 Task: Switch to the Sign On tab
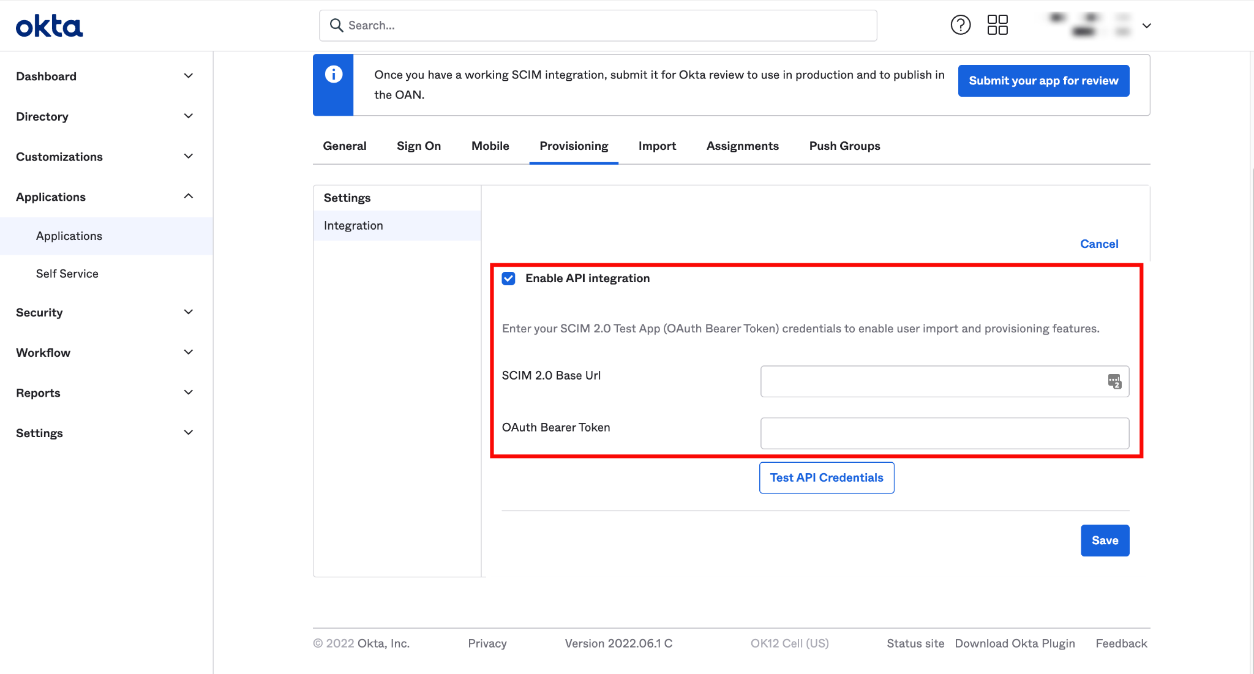tap(419, 146)
